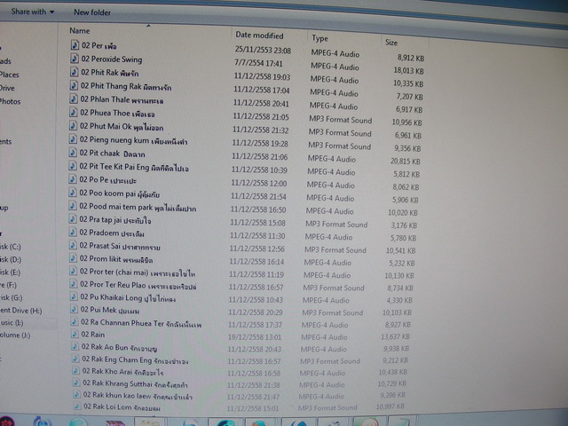Image resolution: width=568 pixels, height=426 pixels.
Task: Click size value 20,815 KB
Action: click(x=405, y=162)
